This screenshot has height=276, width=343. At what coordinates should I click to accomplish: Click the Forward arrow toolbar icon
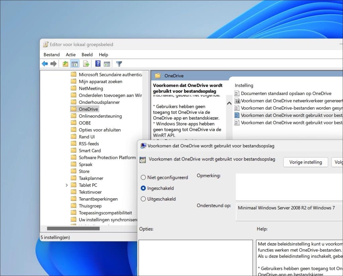53,64
